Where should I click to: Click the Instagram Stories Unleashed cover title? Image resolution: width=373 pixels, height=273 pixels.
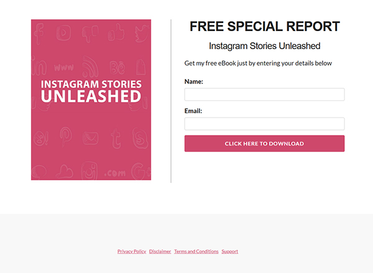[x=91, y=91]
